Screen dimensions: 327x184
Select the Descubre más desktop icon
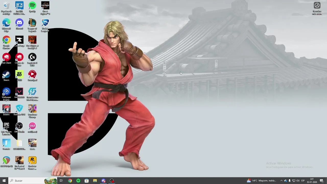pos(317,8)
